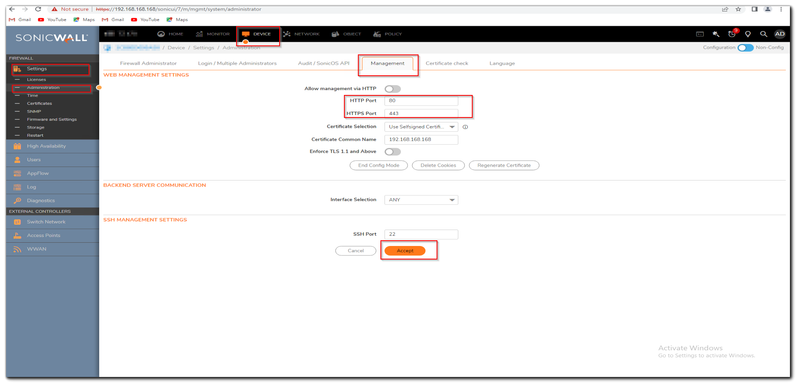Click the Not secure warning triangle
801x388 pixels.
[55, 9]
